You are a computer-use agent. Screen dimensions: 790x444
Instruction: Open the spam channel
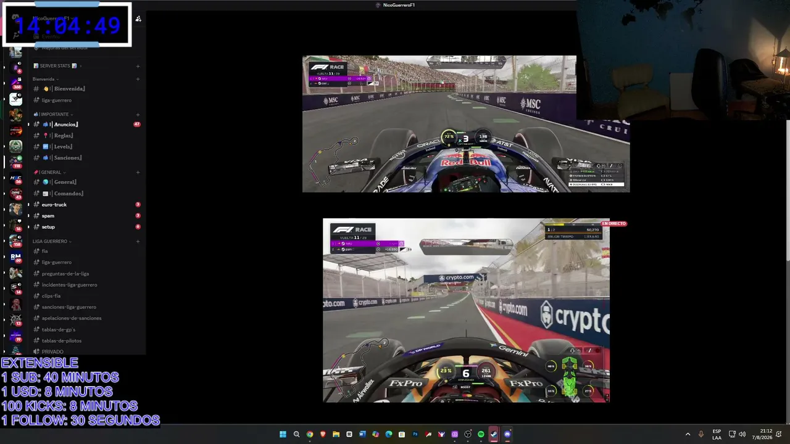(x=86, y=216)
